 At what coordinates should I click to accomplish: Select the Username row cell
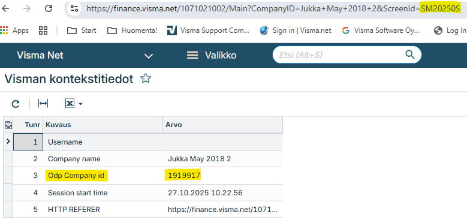pyautogui.click(x=103, y=142)
